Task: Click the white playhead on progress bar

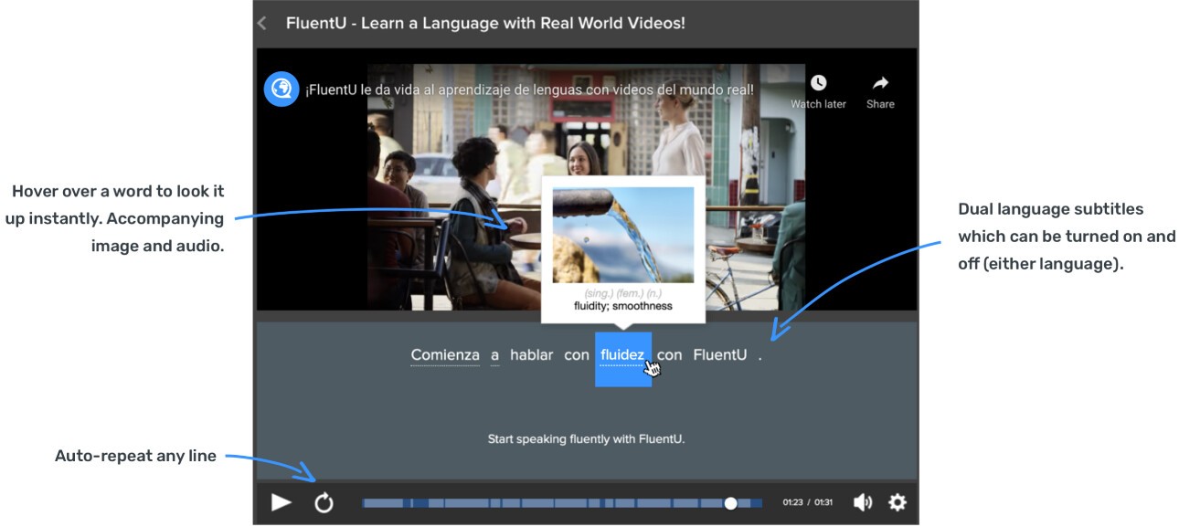Action: coord(730,503)
